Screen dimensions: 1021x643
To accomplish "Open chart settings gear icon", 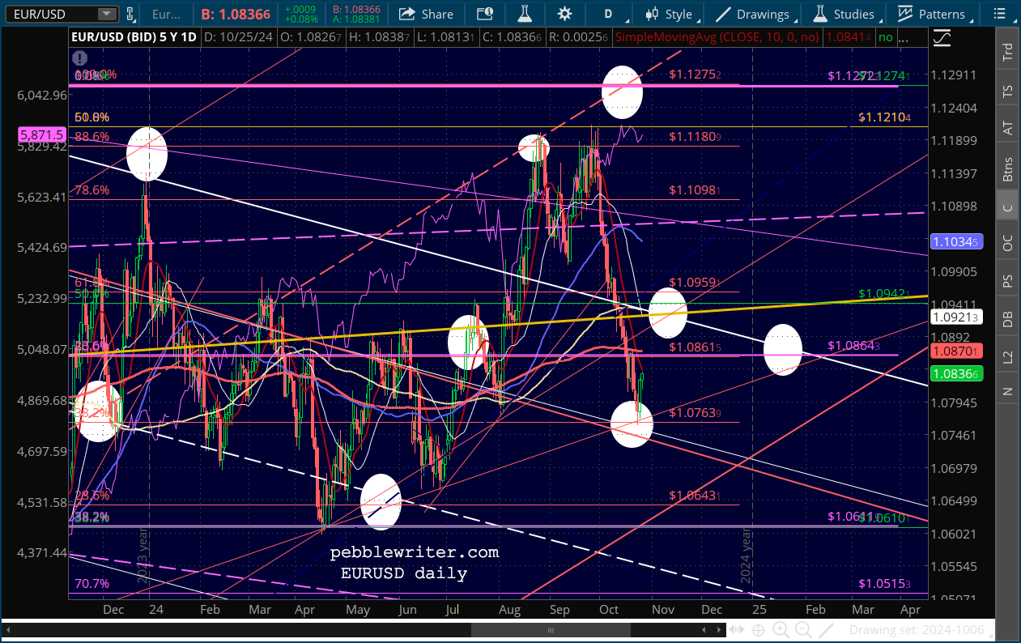I will click(564, 14).
